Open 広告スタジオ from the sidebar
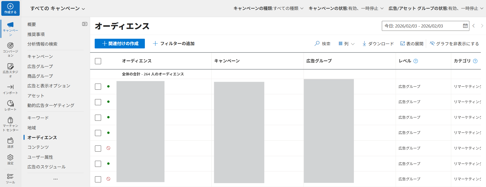This screenshot has width=486, height=187. [10, 66]
